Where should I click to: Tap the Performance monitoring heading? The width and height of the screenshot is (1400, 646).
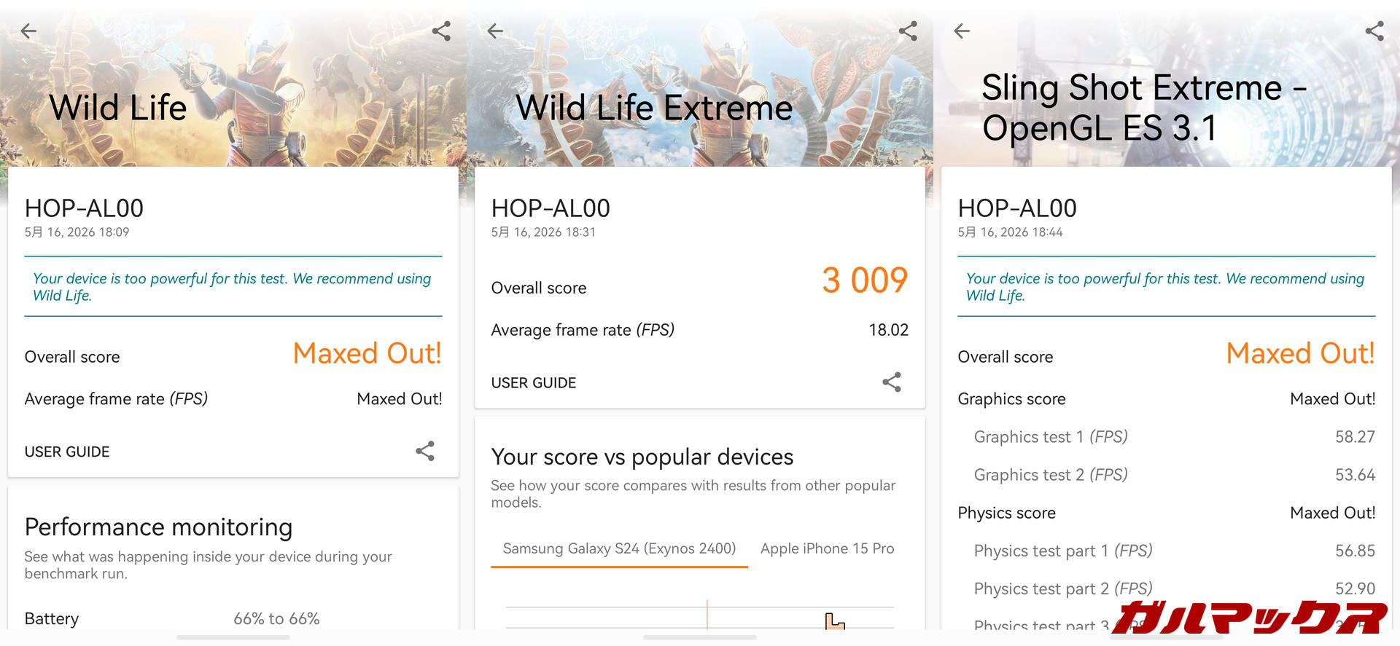(158, 527)
